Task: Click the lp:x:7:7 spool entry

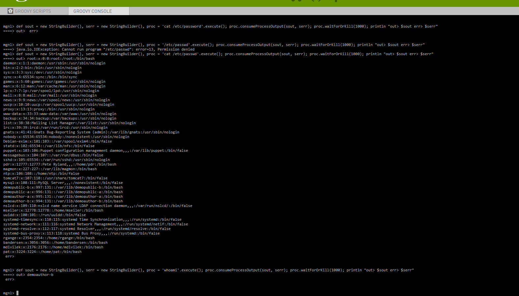Action: [x=51, y=91]
